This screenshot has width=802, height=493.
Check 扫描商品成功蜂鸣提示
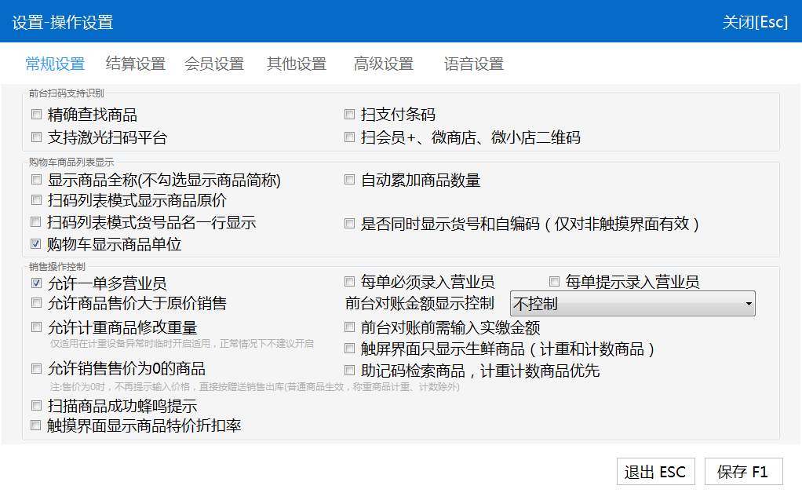coord(36,406)
